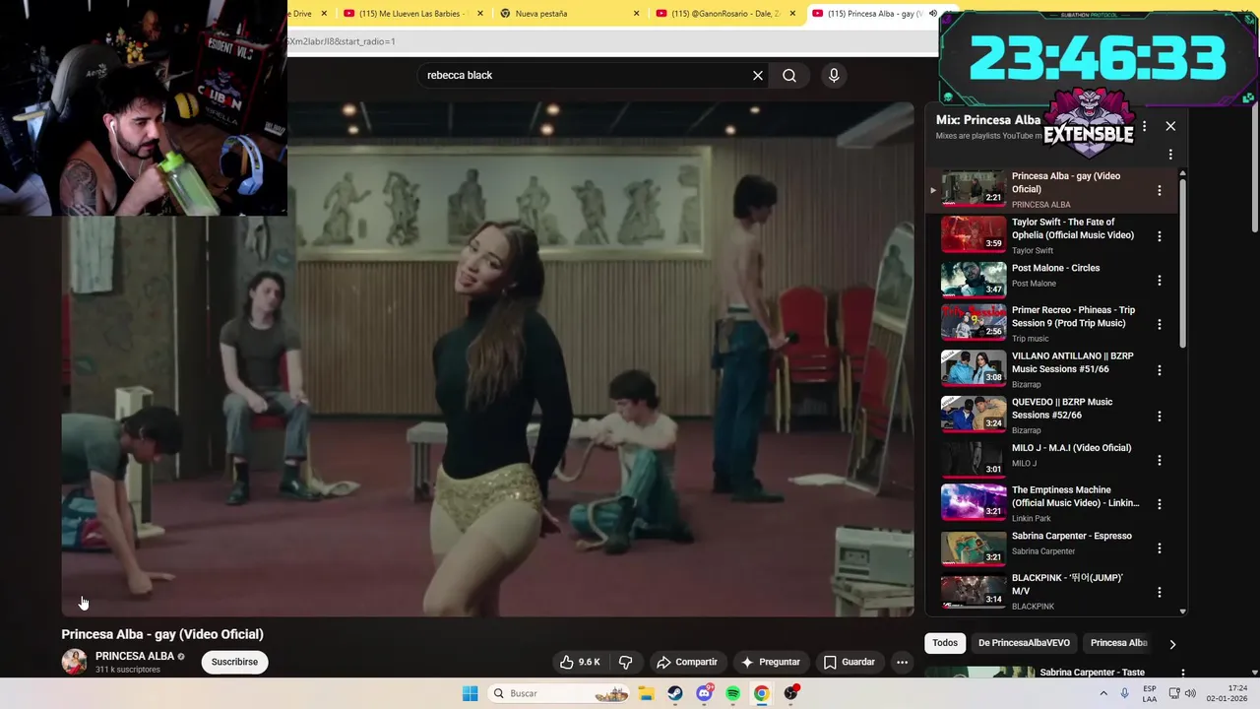Screen dimensions: 1260x709
Task: Select the 'Princesa Alba' filter chip
Action: tap(1118, 643)
